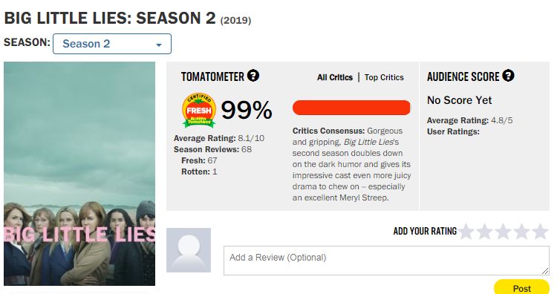560x294 pixels.
Task: Open the Season 2 dropdown
Action: (x=112, y=44)
